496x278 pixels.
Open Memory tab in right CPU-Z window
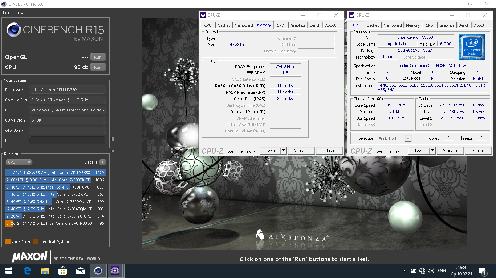[x=413, y=25]
